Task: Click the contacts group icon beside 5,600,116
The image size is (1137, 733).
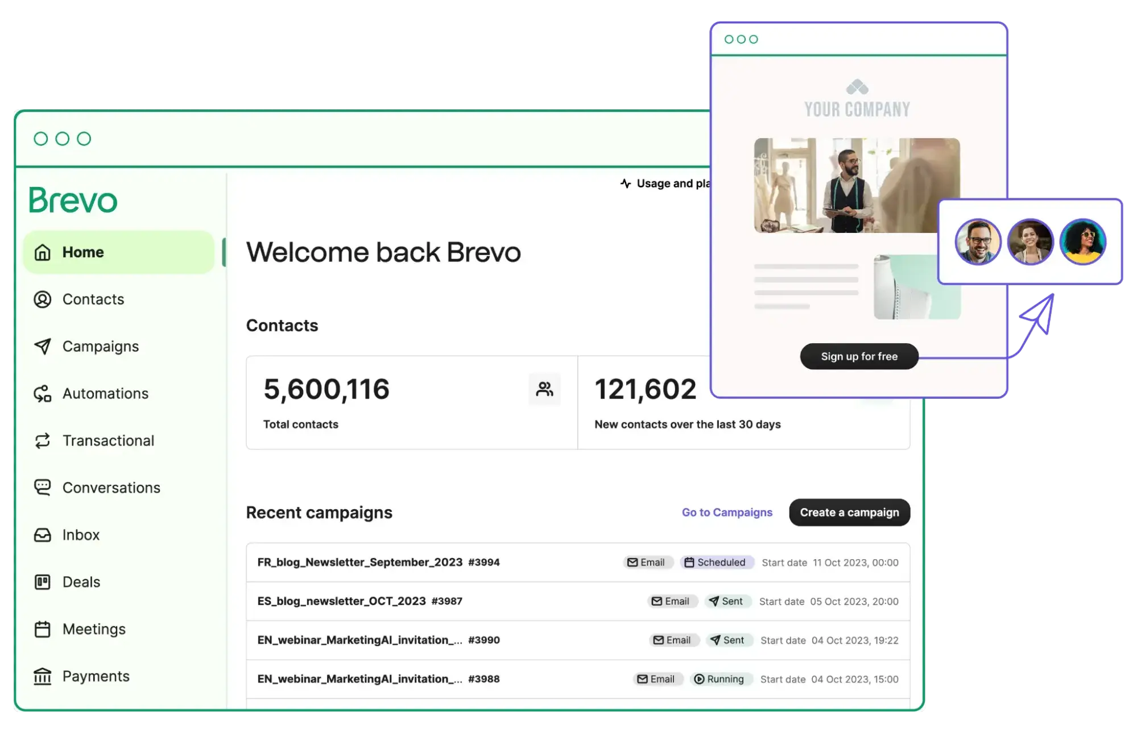Action: click(544, 389)
